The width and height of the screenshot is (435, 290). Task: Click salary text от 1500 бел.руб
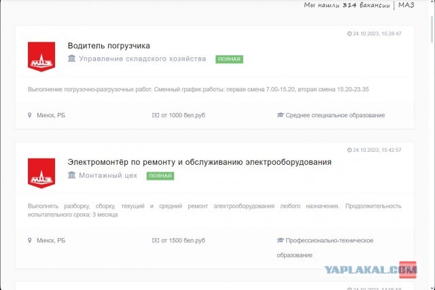point(183,240)
